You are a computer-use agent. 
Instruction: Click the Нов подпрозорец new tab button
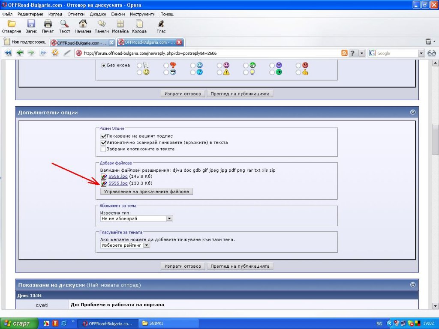[x=24, y=42]
